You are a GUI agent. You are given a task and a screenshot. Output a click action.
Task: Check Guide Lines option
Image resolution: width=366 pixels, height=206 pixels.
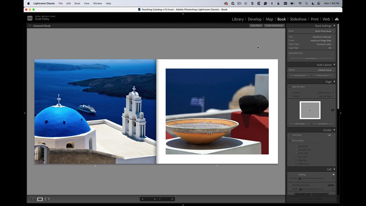point(296,164)
